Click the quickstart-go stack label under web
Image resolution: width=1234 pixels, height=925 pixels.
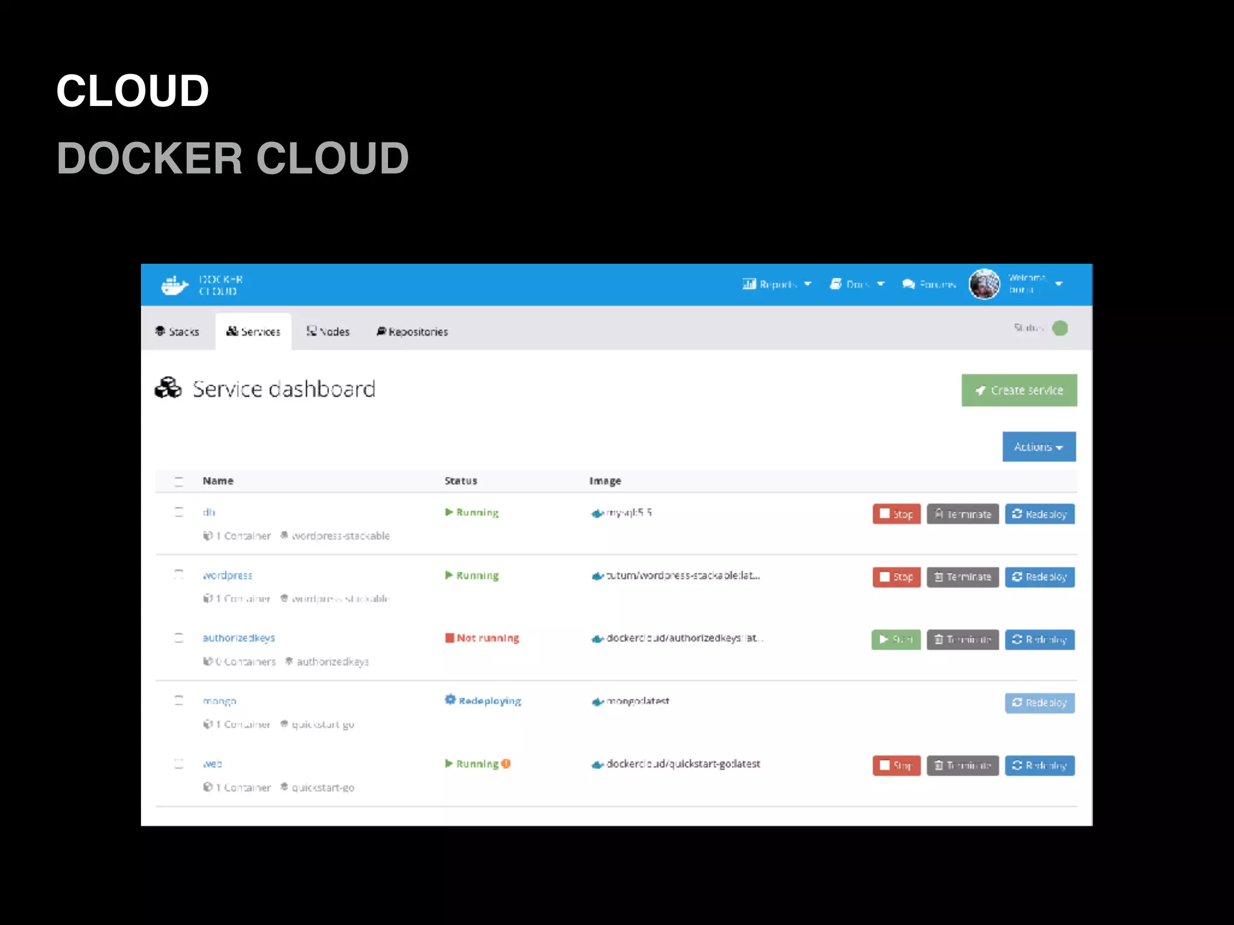point(323,788)
